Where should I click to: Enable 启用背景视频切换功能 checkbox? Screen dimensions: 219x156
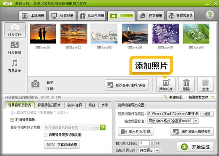(x=46, y=135)
